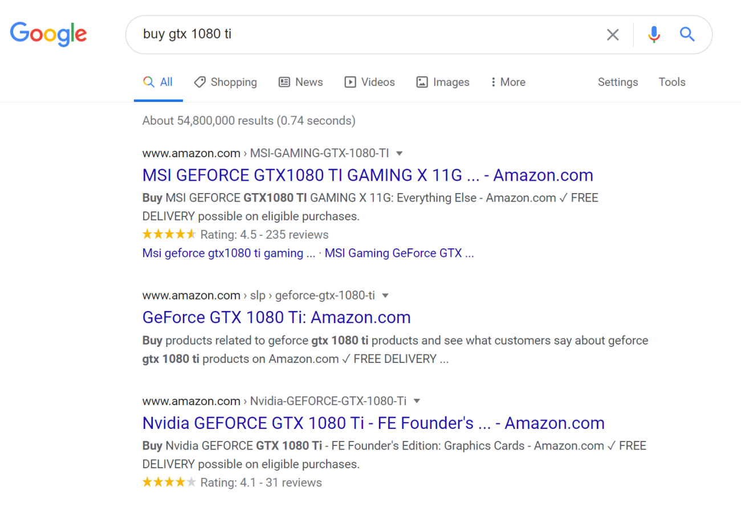Open the 'Msi geforce gtx1080 ti gaming ...' sitelink
The width and height of the screenshot is (741, 507).
pos(229,253)
